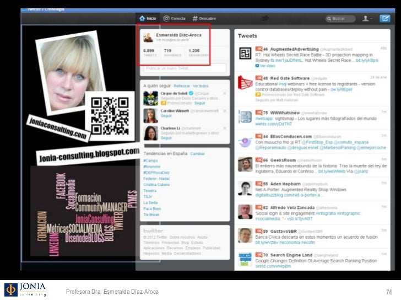Click EllasConducen.com avatar icon
The height and width of the screenshot is (301, 401).
[x=245, y=142]
